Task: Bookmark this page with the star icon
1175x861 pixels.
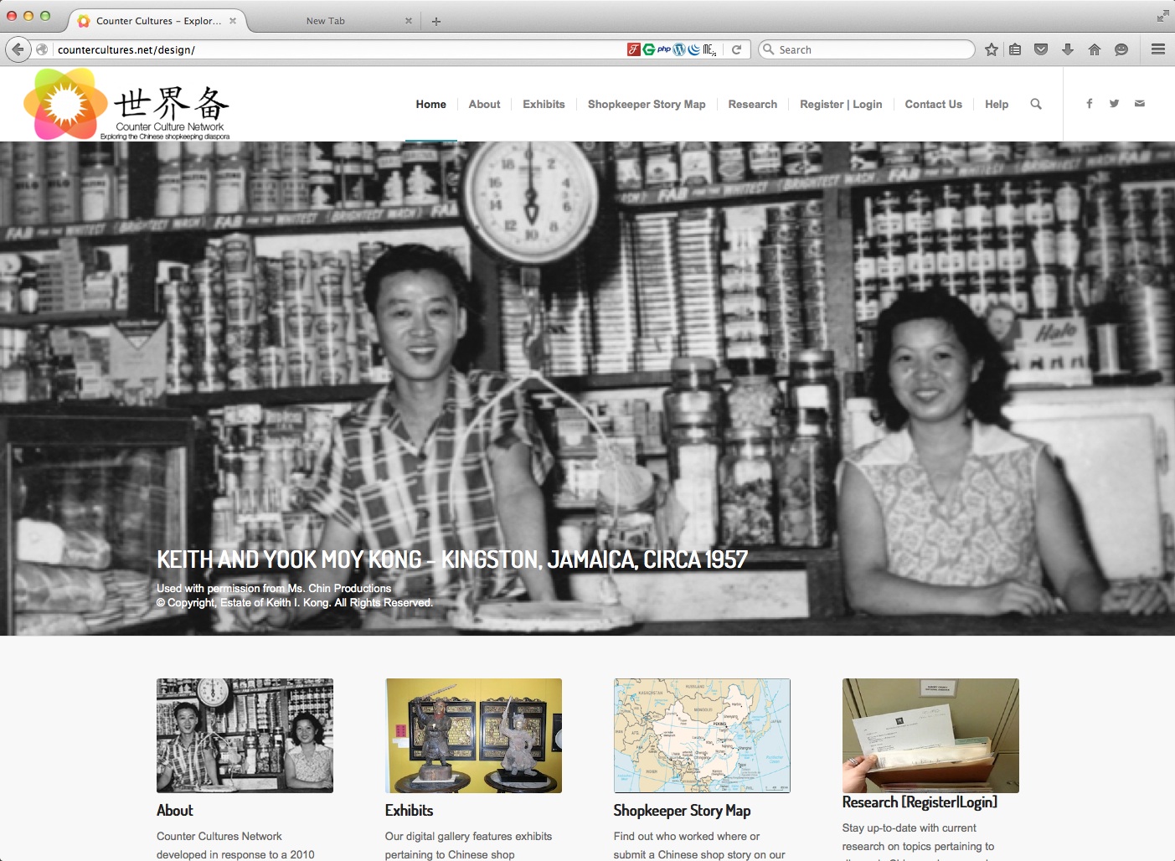Action: tap(992, 49)
